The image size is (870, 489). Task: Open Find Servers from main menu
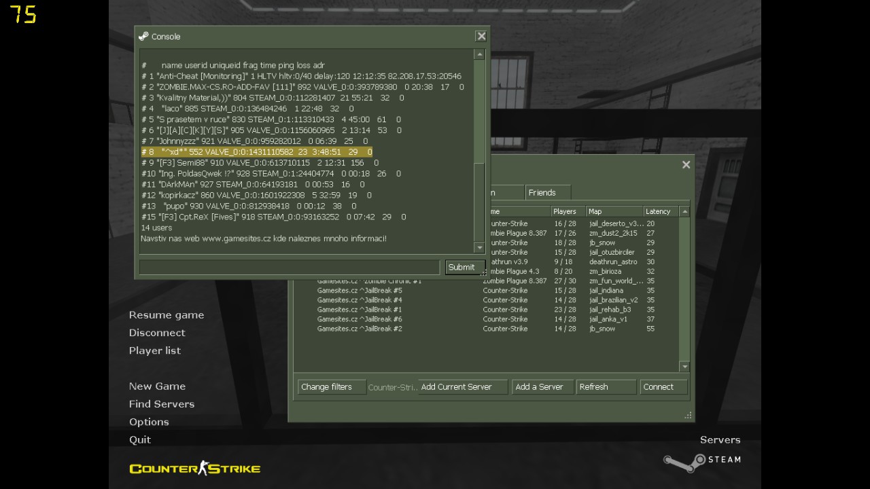[x=162, y=403]
